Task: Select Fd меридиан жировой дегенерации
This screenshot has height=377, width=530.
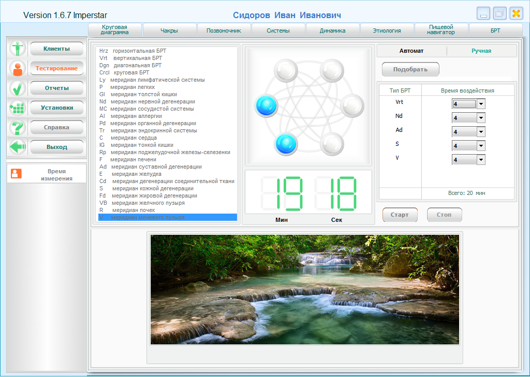Action: (x=168, y=196)
